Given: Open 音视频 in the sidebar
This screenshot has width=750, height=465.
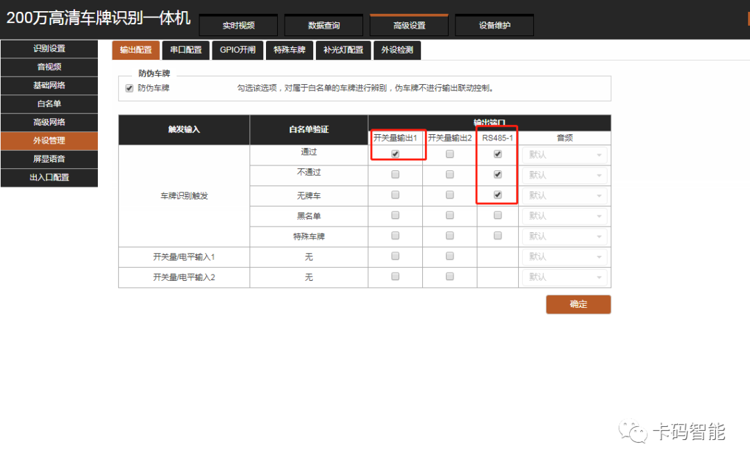Looking at the screenshot, I should click(x=49, y=67).
